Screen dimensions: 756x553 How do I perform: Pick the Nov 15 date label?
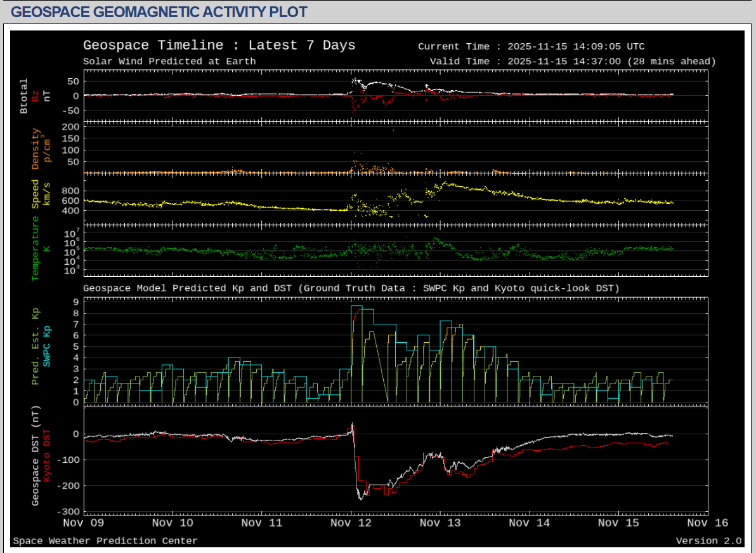click(618, 523)
